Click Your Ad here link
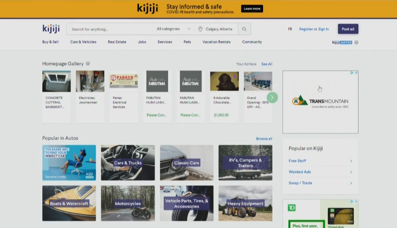The width and height of the screenshot is (397, 228). click(x=246, y=64)
